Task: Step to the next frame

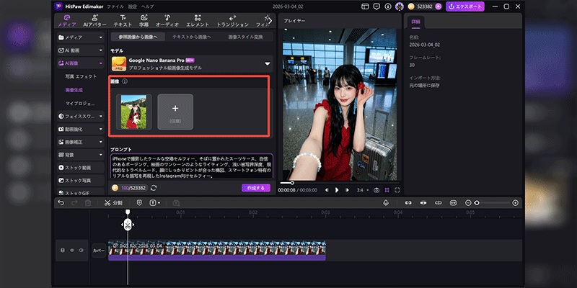Action: tap(347, 190)
